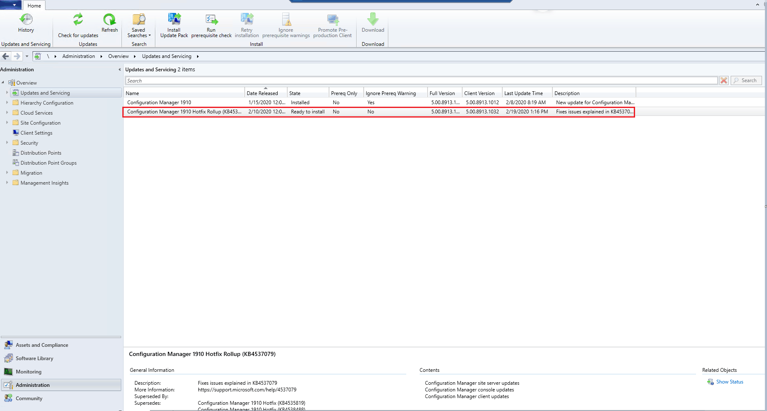This screenshot has height=411, width=767.
Task: Open Distribution Points node
Action: tap(41, 153)
